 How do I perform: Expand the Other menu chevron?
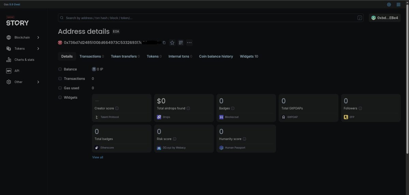(x=38, y=82)
